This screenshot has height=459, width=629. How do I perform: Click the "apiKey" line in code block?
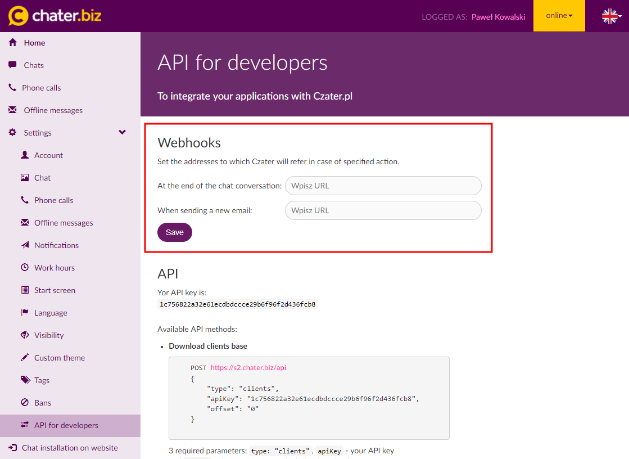point(313,399)
